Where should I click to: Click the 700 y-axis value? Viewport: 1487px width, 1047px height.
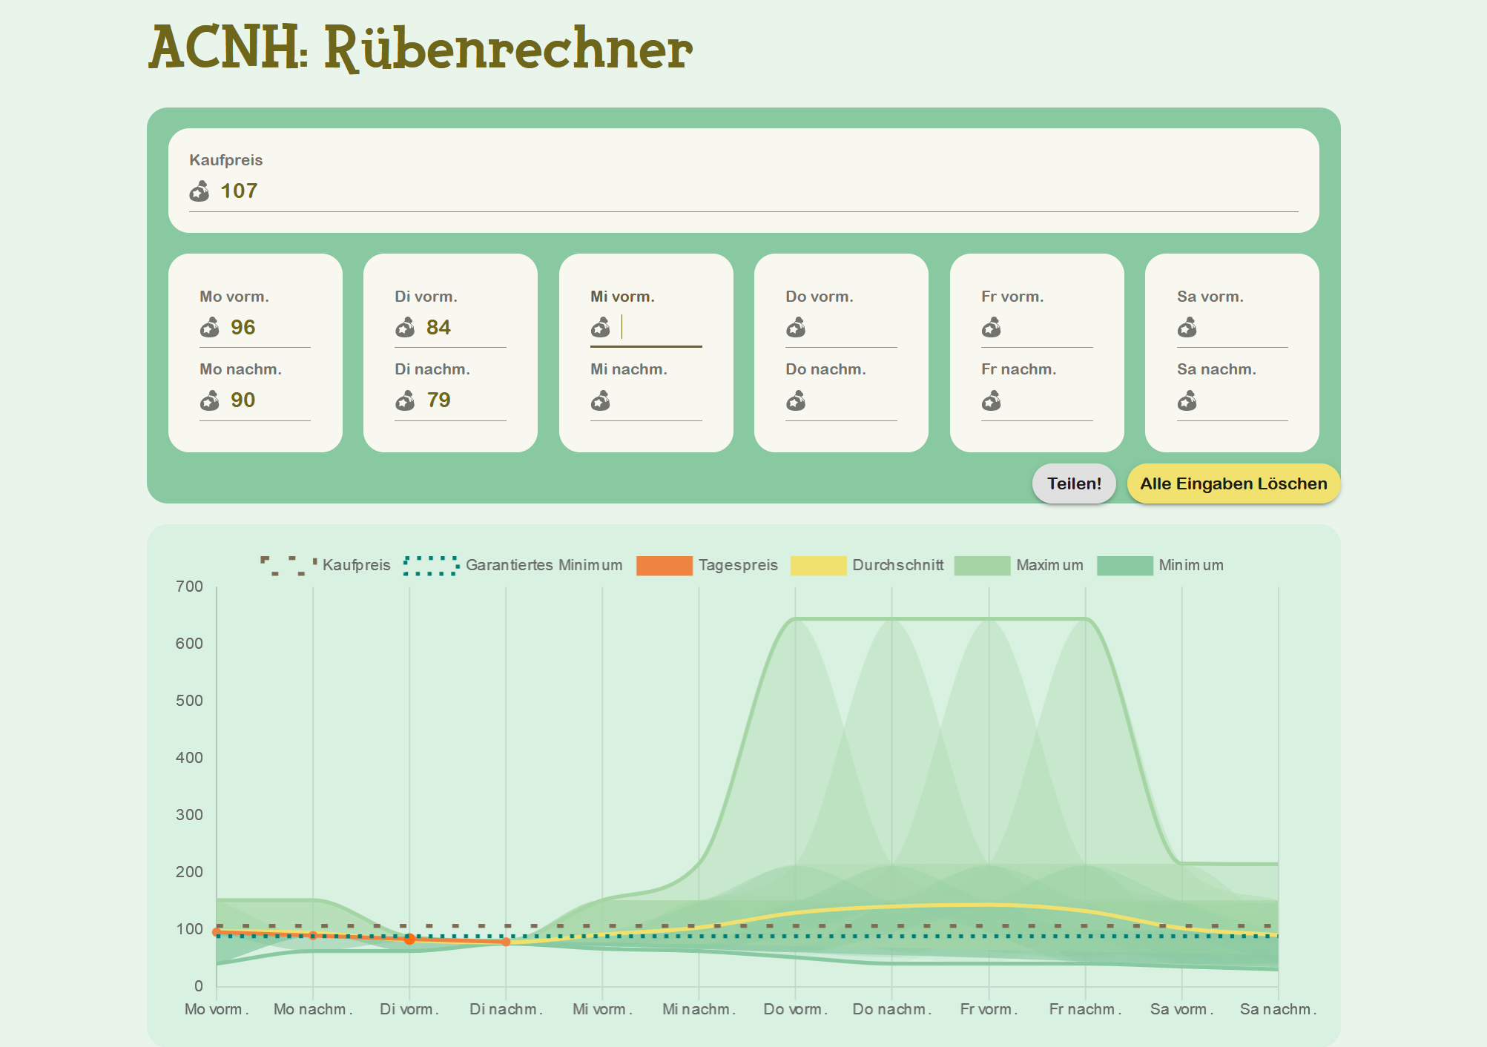pos(189,587)
